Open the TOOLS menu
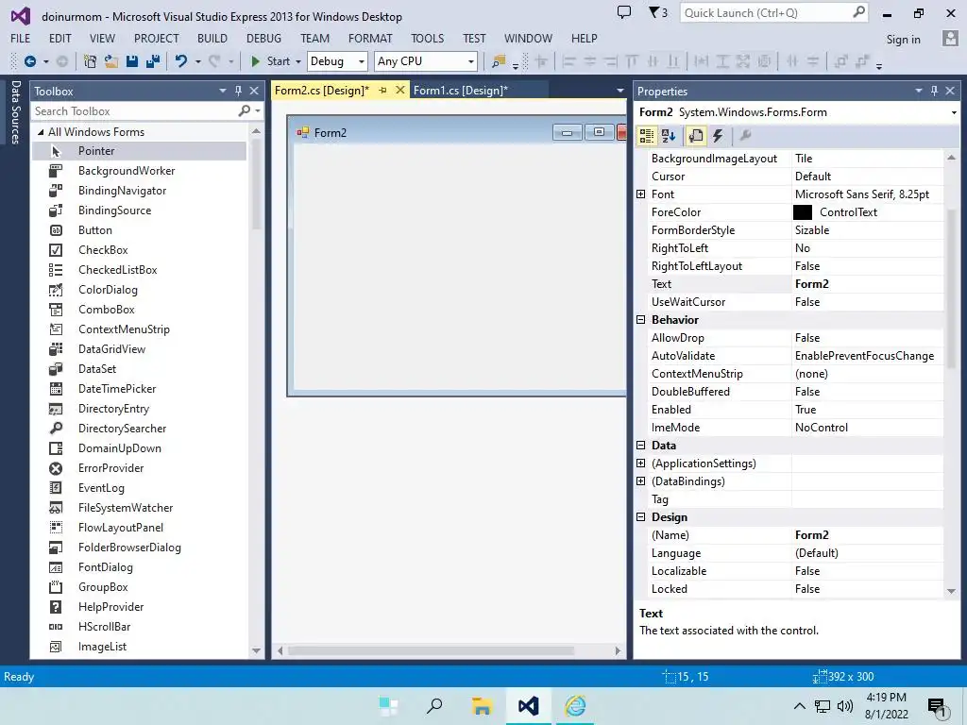The width and height of the screenshot is (967, 725). point(428,38)
